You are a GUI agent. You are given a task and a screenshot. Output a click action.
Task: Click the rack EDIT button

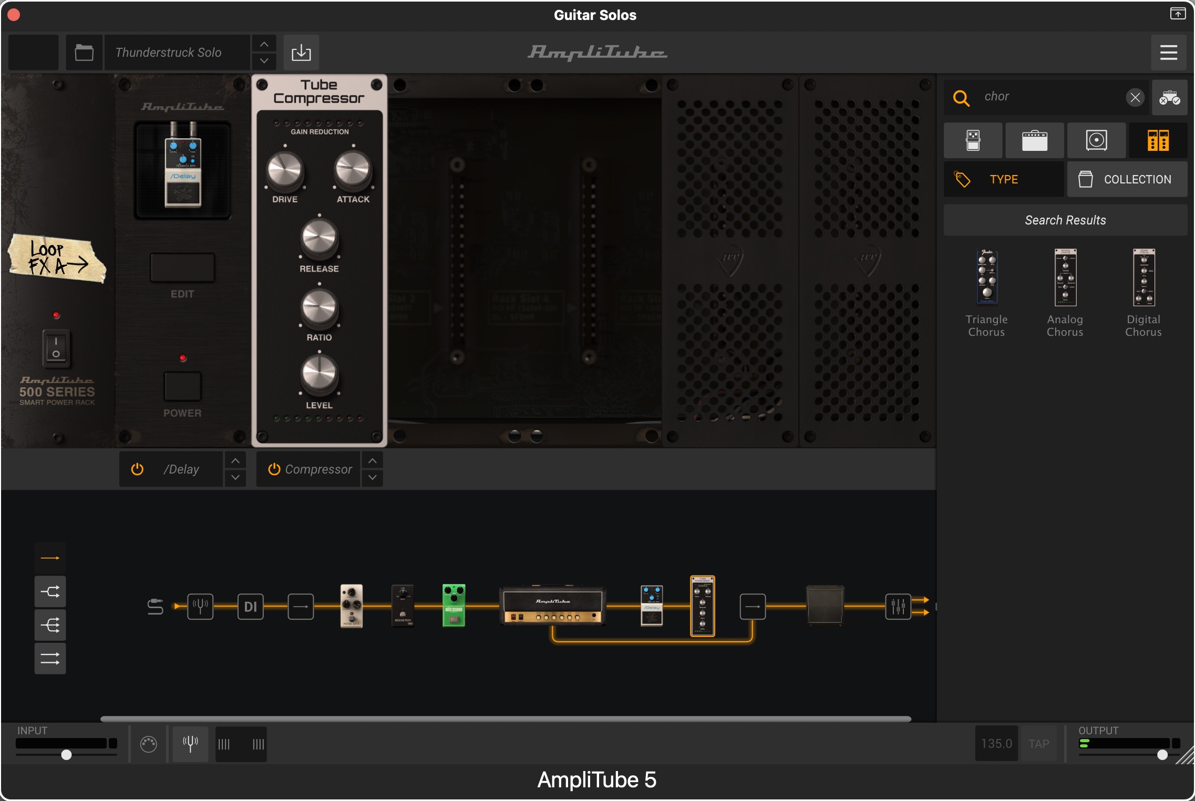click(x=182, y=268)
